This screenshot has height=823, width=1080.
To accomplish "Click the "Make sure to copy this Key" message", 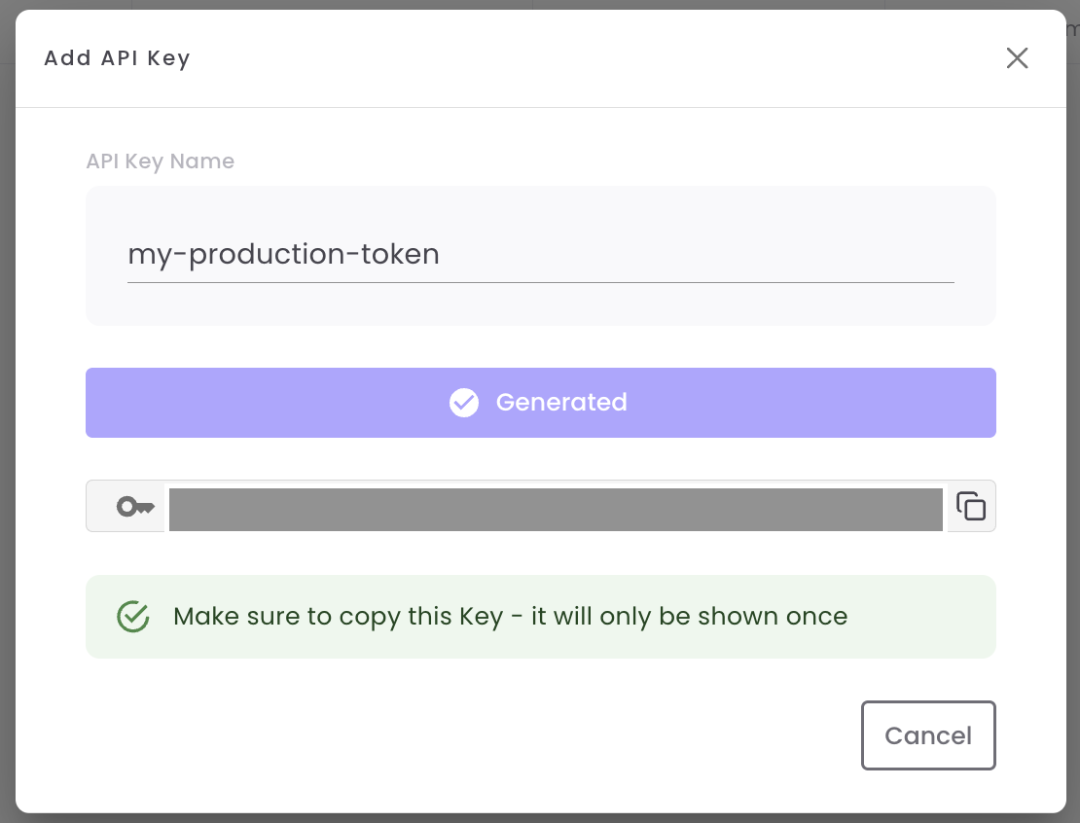I will pos(338,617).
